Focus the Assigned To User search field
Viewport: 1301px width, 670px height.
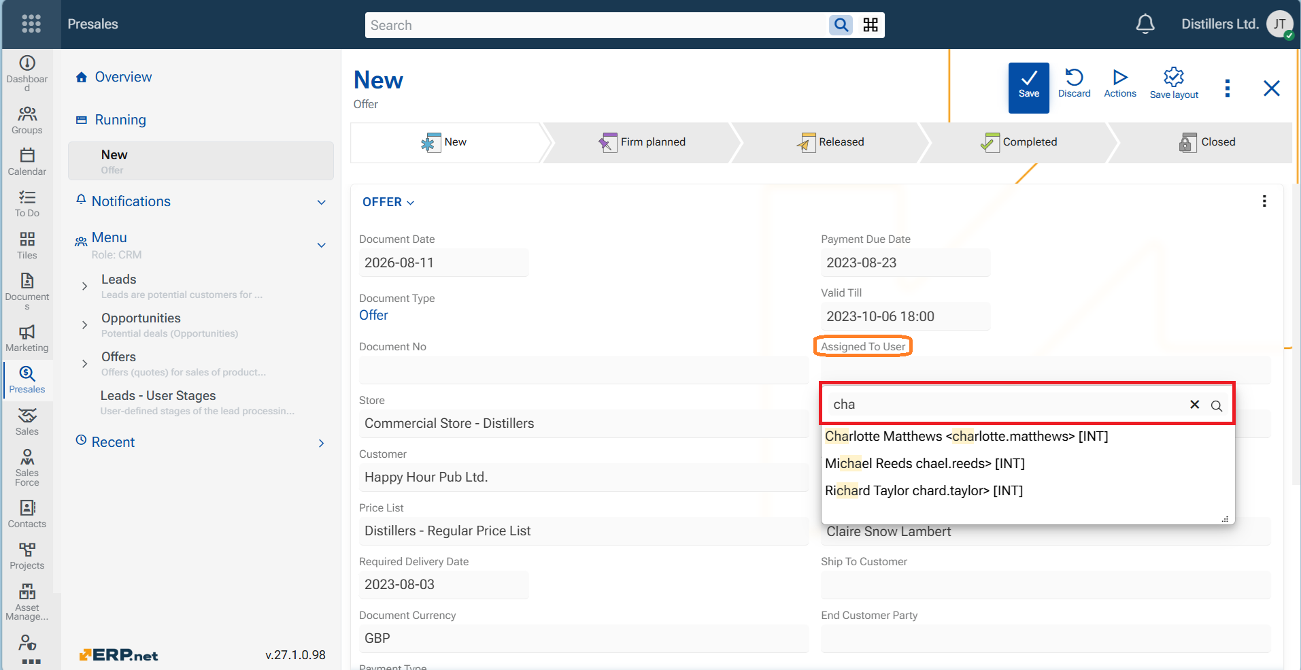coord(1007,405)
